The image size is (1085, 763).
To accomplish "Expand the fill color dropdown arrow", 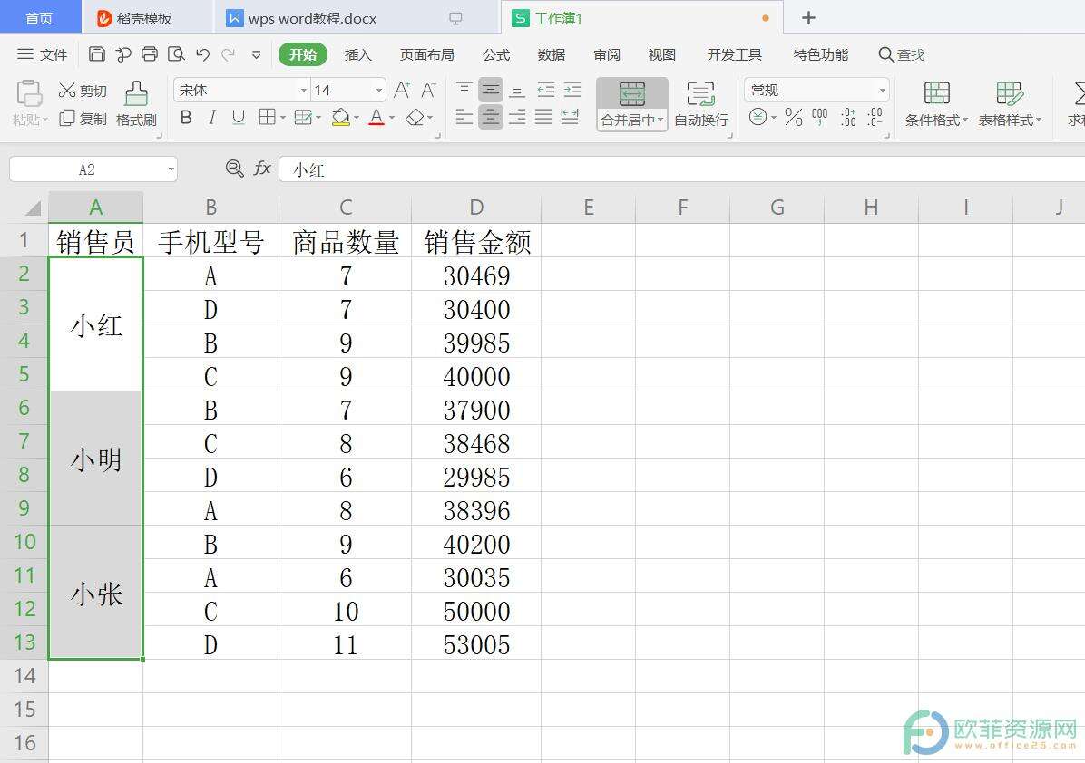I will pos(357,118).
